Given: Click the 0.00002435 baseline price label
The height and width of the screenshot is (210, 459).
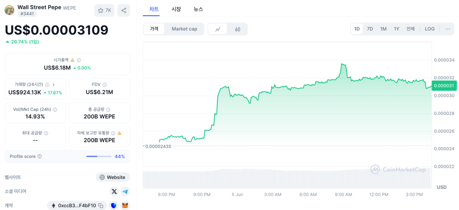Looking at the screenshot, I should 158,146.
